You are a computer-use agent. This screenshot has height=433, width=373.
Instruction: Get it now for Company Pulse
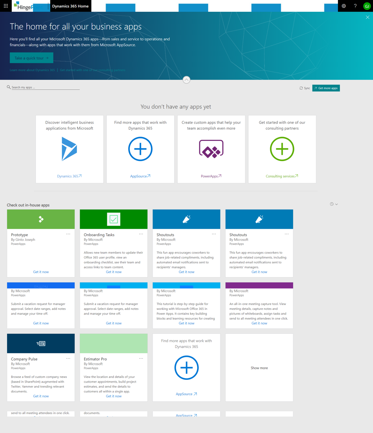point(41,396)
